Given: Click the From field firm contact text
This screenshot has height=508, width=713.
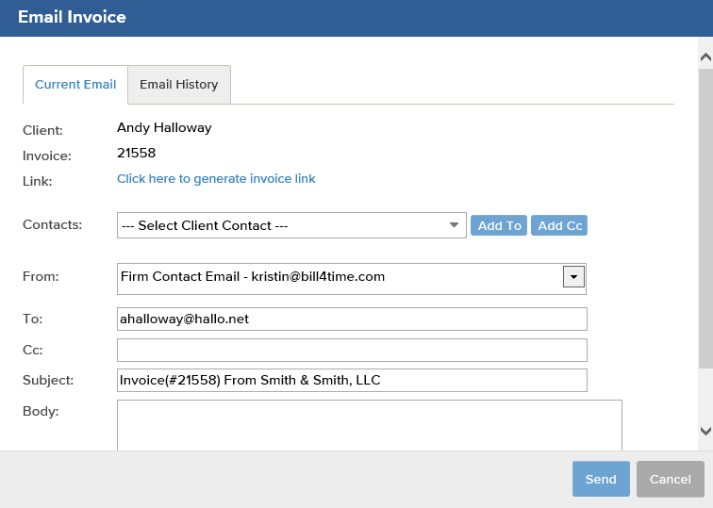Looking at the screenshot, I should tap(253, 276).
